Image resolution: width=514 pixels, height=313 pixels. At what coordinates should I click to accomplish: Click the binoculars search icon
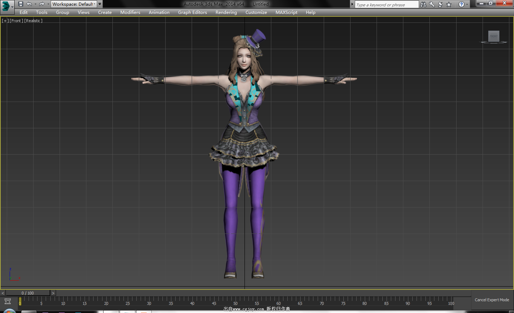(x=423, y=4)
